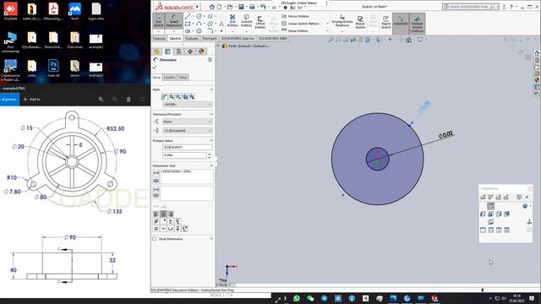The height and width of the screenshot is (304, 541).
Task: Select the Spline sketch tool
Action: [x=210, y=17]
